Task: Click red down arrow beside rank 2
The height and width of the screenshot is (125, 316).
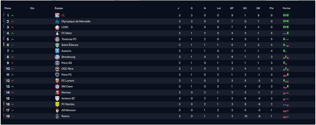Action: tap(13, 21)
